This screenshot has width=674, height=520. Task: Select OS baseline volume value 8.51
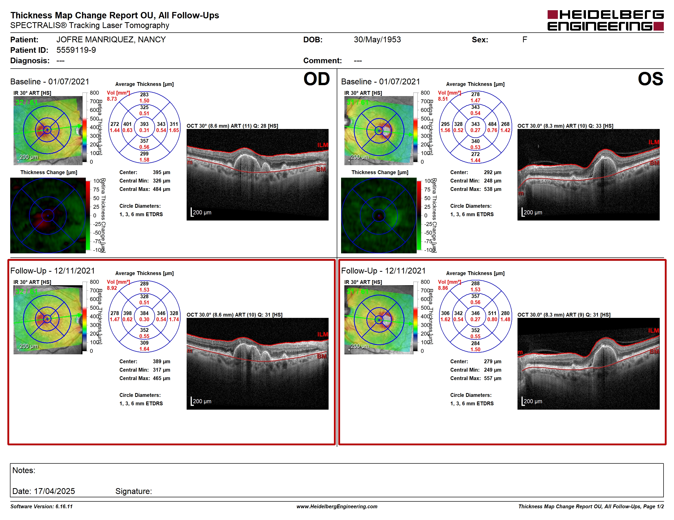[443, 99]
